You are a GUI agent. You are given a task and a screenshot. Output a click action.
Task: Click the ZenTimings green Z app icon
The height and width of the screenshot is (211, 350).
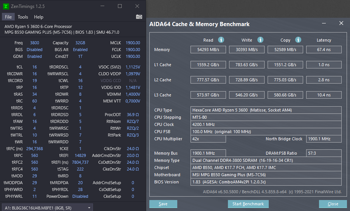[6, 6]
